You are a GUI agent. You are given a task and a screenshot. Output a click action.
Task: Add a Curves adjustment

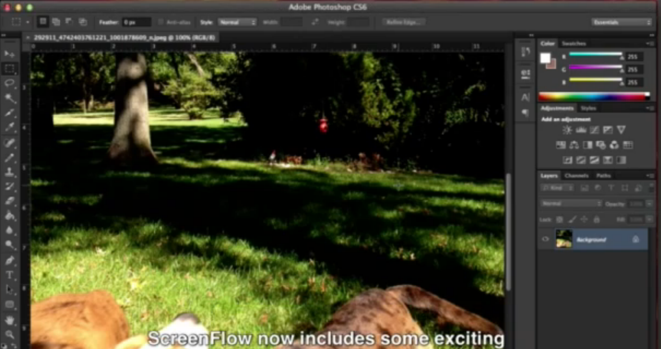[x=594, y=130]
